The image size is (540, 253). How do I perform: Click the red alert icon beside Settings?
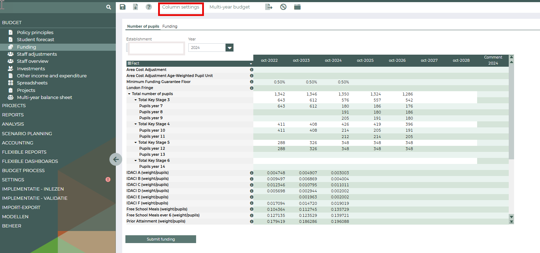point(108,180)
